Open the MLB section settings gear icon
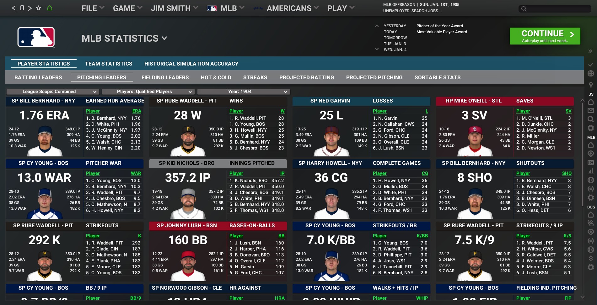This screenshot has height=305, width=597. tap(590, 197)
